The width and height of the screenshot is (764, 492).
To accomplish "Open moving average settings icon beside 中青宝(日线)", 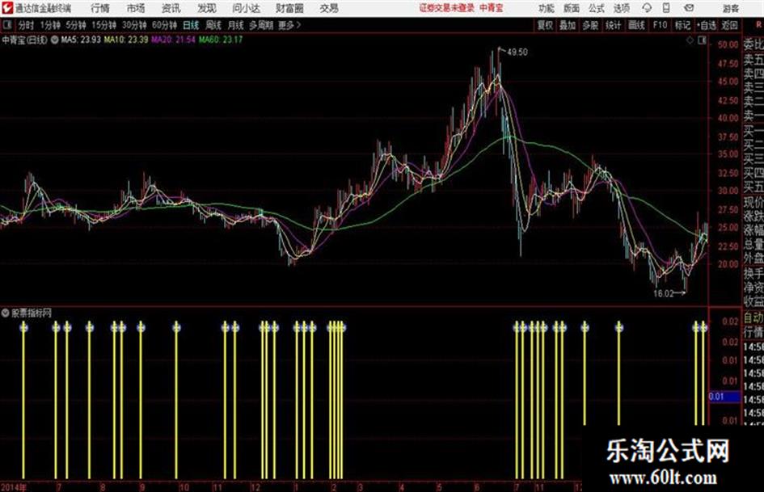I will point(54,40).
